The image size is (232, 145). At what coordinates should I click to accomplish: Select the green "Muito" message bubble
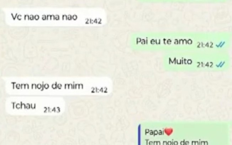(196, 62)
